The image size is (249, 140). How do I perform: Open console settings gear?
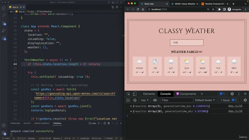pos(245,100)
